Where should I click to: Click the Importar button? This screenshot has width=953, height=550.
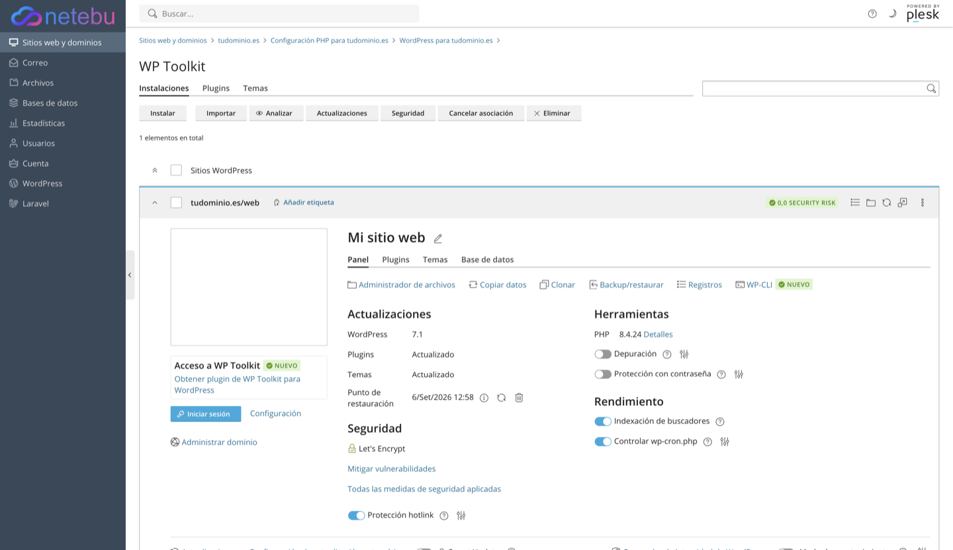click(221, 113)
